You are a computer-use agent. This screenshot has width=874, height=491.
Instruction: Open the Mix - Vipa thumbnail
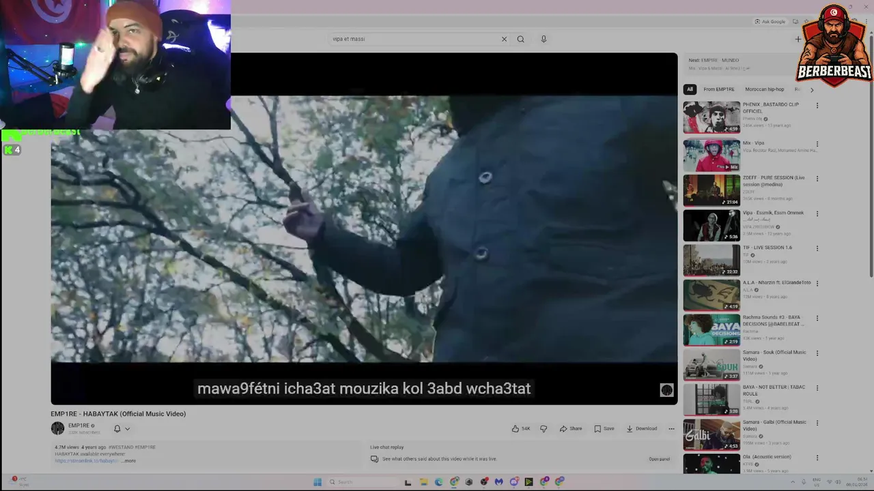711,155
